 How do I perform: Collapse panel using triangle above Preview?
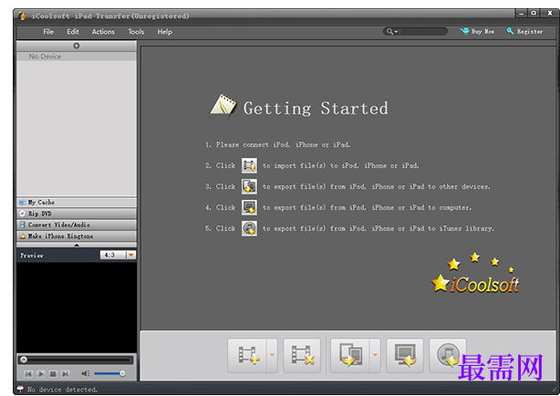click(x=77, y=245)
